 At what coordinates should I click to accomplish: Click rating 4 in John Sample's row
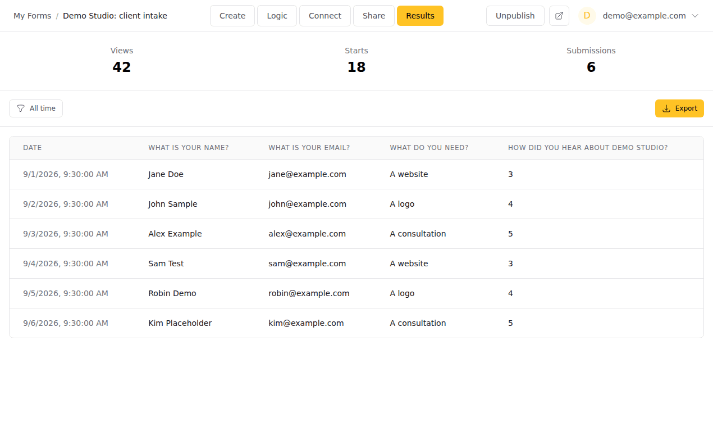coord(510,204)
